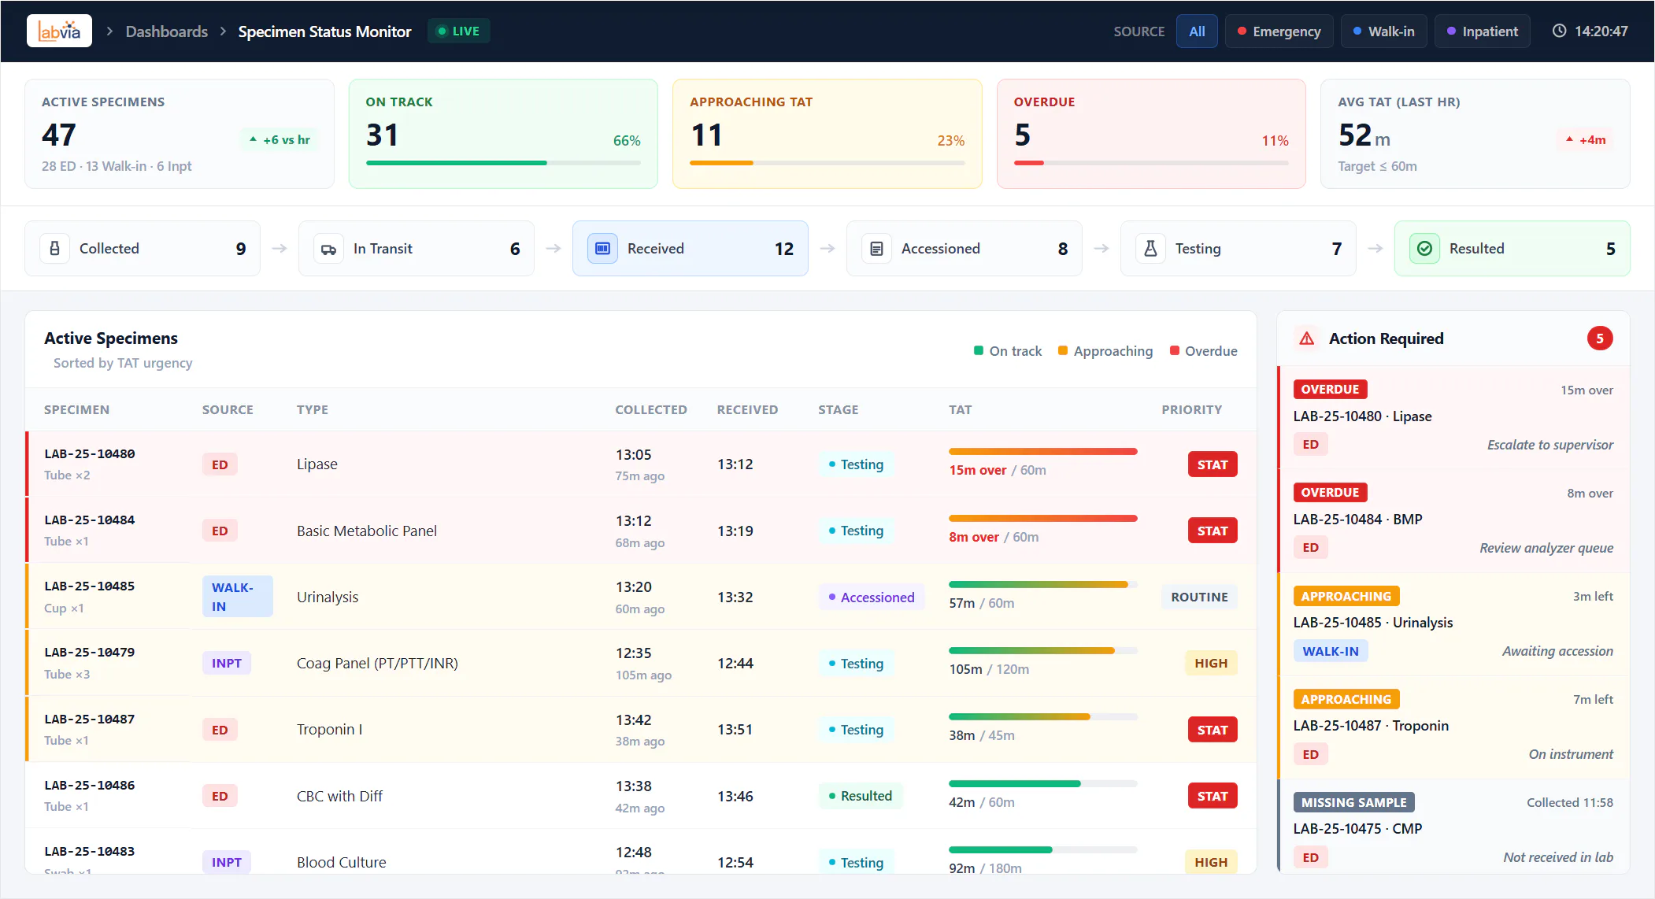Click the clock icon beside 14:20:47
The width and height of the screenshot is (1655, 899).
point(1559,31)
